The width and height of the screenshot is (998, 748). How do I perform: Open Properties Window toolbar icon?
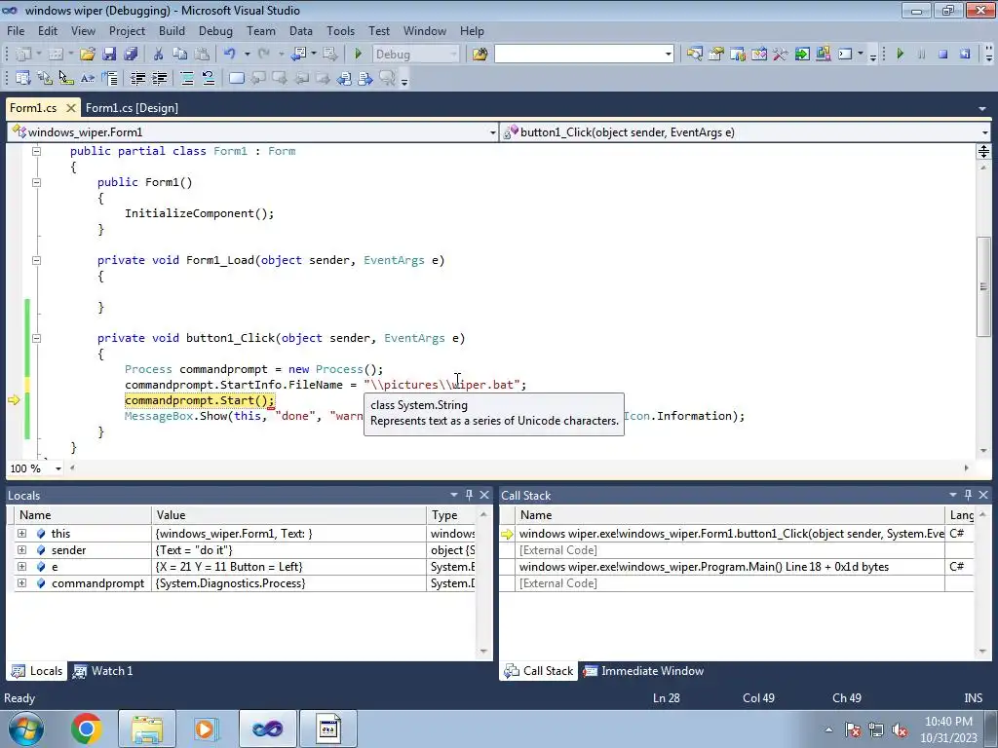tap(716, 55)
